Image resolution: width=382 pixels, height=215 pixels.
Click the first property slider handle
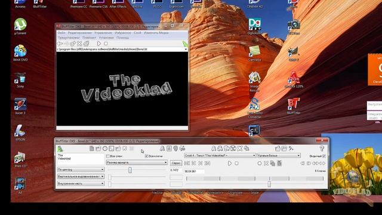(130, 170)
